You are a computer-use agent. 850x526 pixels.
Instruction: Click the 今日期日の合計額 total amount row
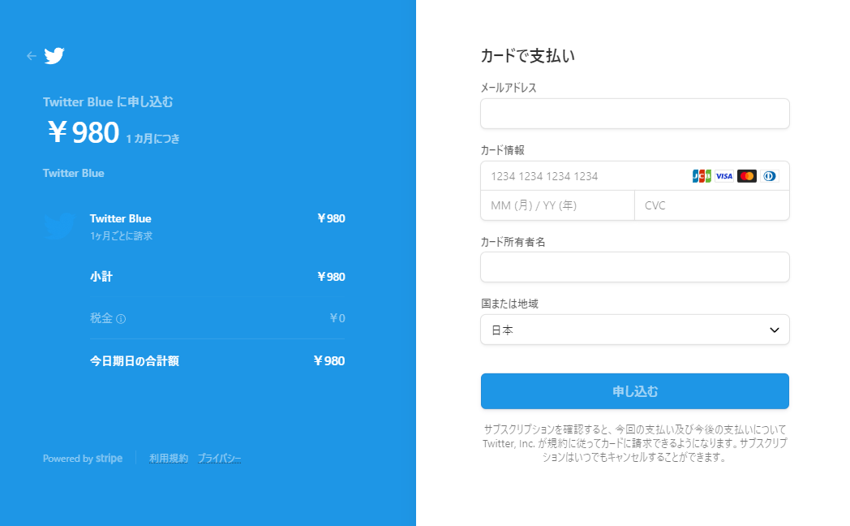coord(217,361)
